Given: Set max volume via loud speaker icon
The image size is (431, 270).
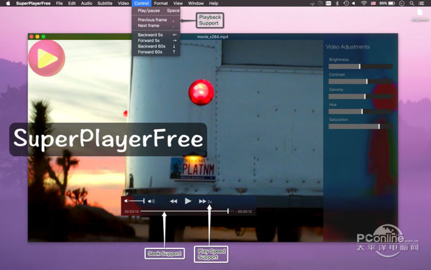Looking at the screenshot, I should click(151, 202).
